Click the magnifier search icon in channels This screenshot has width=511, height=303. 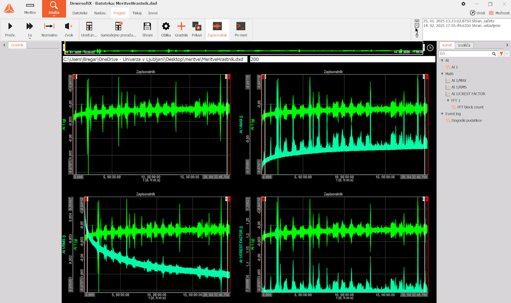click(x=494, y=53)
